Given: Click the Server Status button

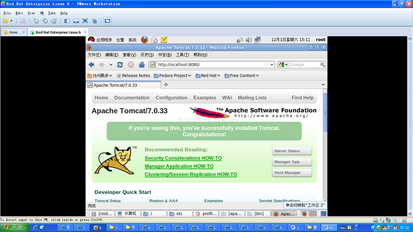Looking at the screenshot, I should [x=292, y=151].
